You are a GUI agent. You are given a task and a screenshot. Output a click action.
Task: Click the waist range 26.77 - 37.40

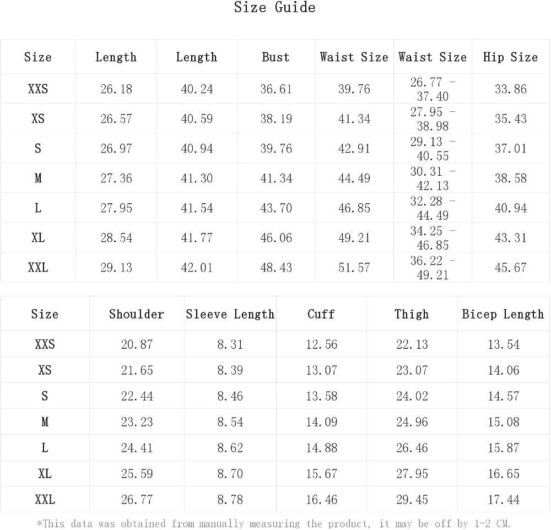pos(433,89)
